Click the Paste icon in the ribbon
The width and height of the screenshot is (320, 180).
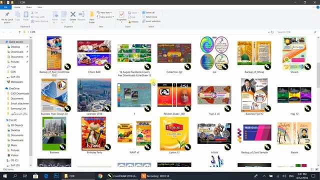[26, 14]
